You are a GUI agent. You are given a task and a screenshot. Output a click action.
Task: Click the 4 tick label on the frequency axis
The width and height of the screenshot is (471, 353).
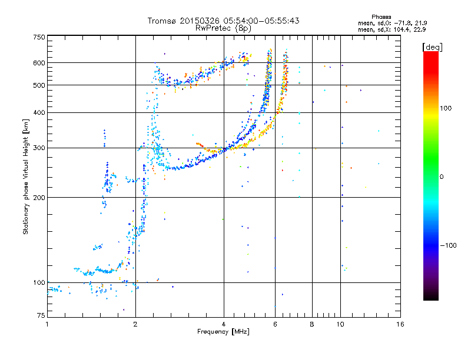224,324
